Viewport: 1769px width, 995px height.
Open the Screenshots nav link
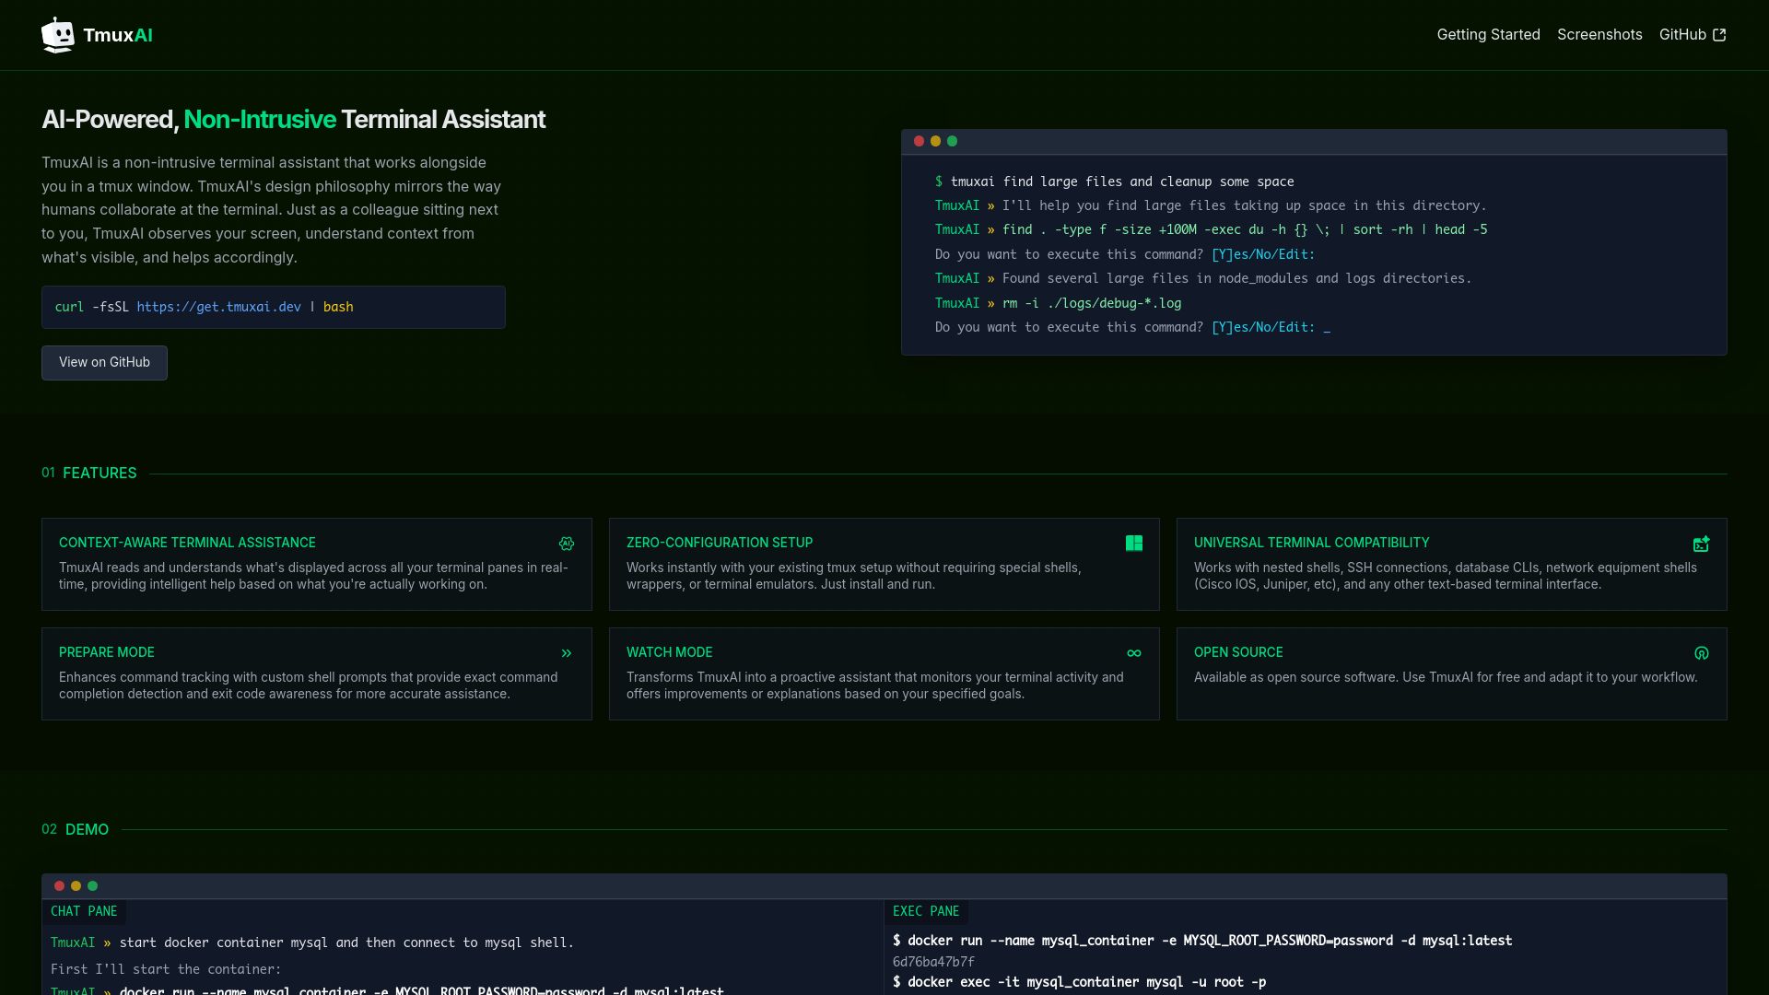[1599, 35]
